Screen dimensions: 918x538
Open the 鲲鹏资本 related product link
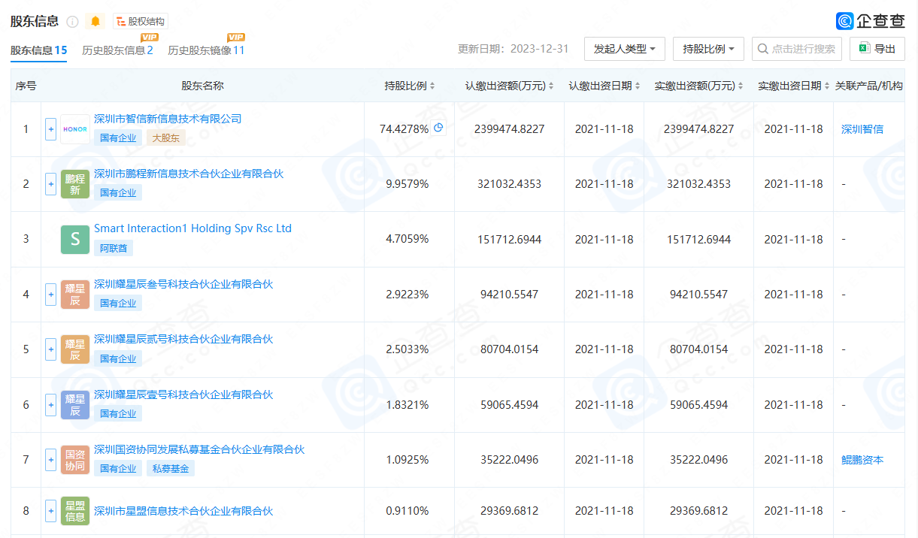862,460
